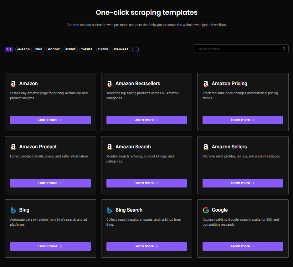Open Learn more for Amazon Search
The height and width of the screenshot is (267, 293).
point(146,183)
